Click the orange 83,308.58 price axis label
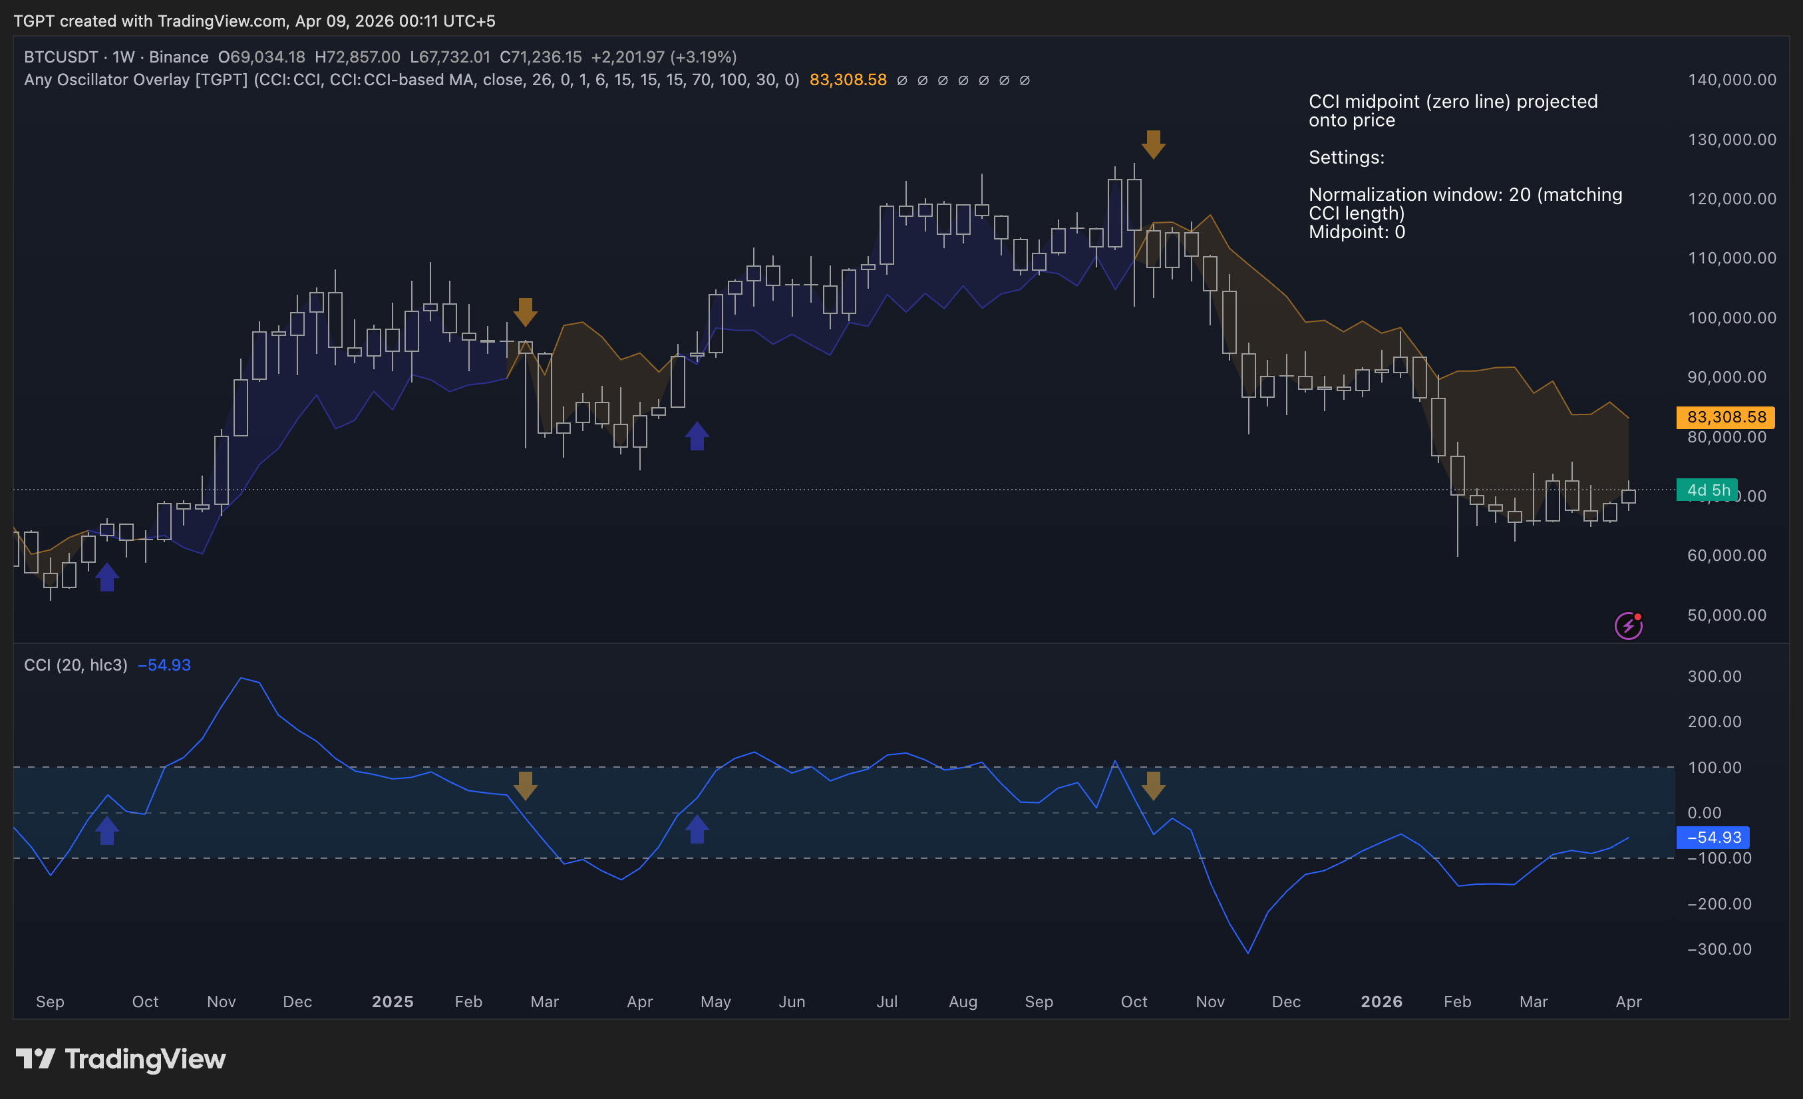The image size is (1803, 1099). click(x=1725, y=417)
